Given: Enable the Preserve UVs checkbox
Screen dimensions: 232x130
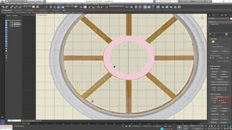Looking at the screenshot, I should click(x=212, y=106).
